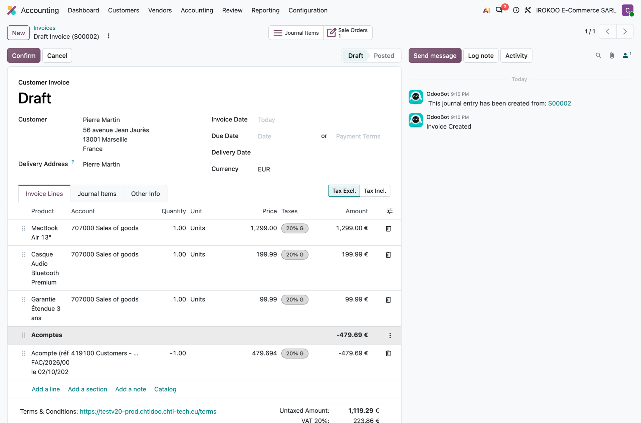This screenshot has width=641, height=423.
Task: Open the invoice actions three-dot menu
Action: point(109,36)
